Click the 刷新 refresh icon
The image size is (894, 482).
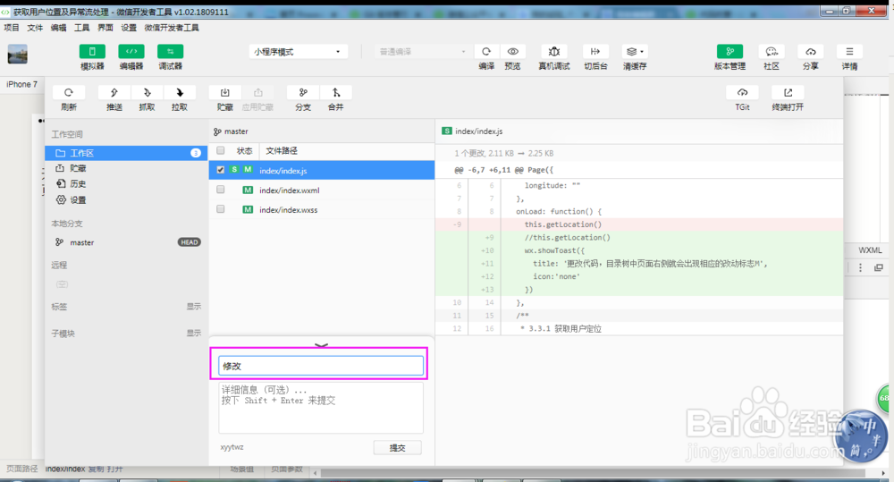tap(69, 92)
